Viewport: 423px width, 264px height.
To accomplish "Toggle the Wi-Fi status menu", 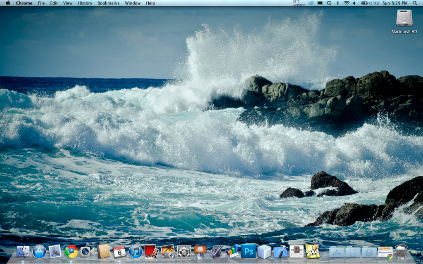I will pyautogui.click(x=346, y=3).
